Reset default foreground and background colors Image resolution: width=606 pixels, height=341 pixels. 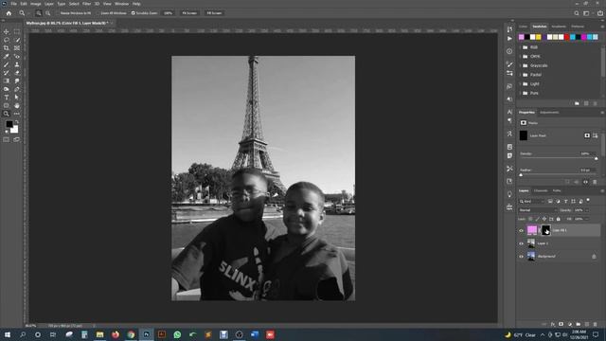(7, 132)
